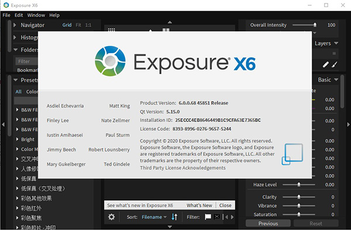
Task: Click the What's New button
Action: pos(199,205)
